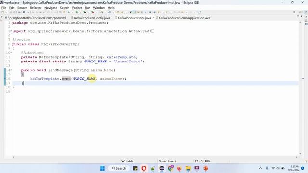Click the Run External Tools icon
The height and width of the screenshot is (173, 308).
(x=92, y=12)
